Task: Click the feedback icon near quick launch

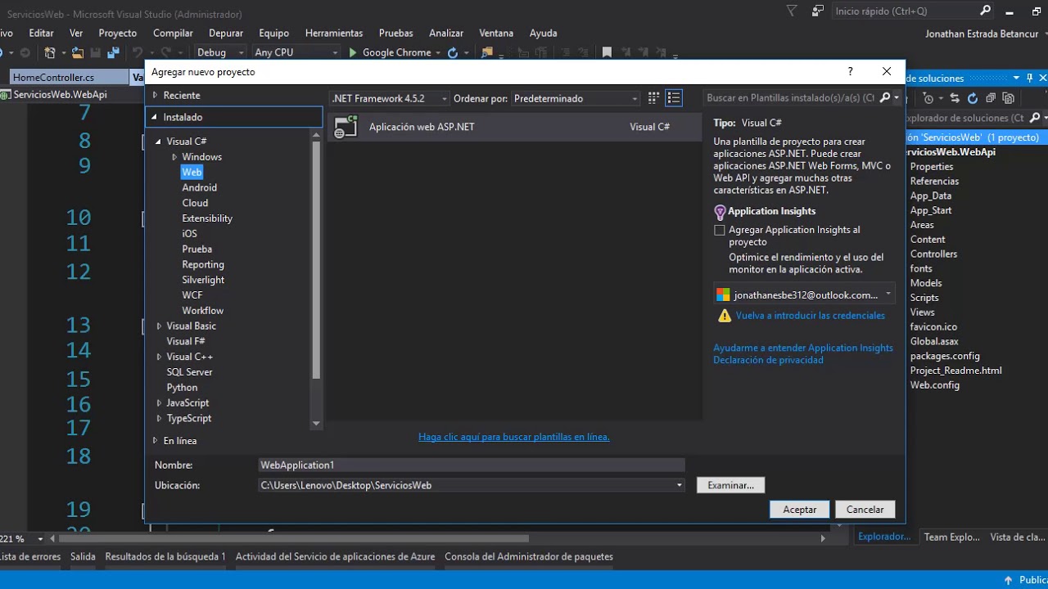Action: coord(817,11)
